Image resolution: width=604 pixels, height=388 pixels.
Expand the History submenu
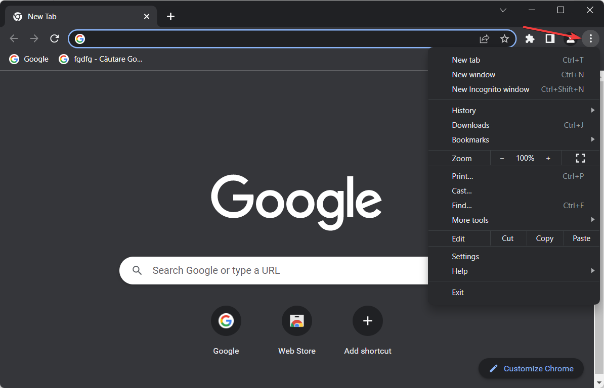coord(514,110)
